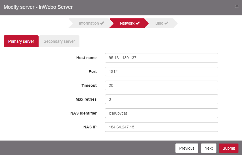The width and height of the screenshot is (242, 155).
Task: Submit the server configuration
Action: (x=228, y=148)
